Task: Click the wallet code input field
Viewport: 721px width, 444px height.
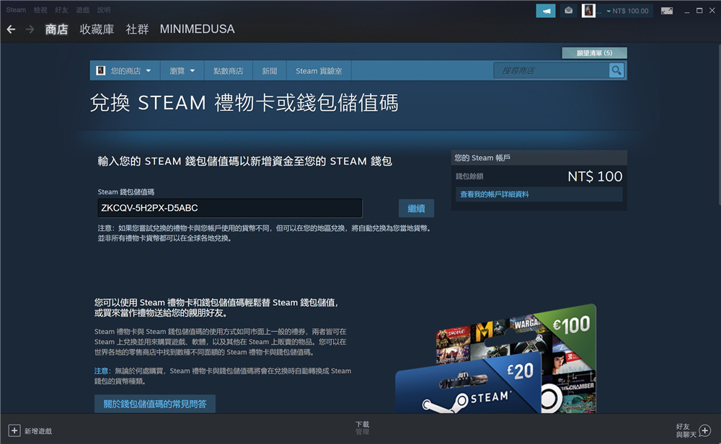Action: pos(230,208)
